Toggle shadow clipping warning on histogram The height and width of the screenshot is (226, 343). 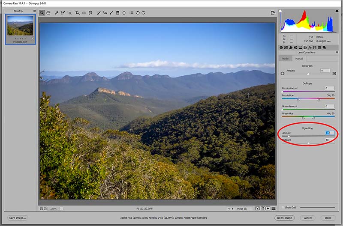point(280,11)
